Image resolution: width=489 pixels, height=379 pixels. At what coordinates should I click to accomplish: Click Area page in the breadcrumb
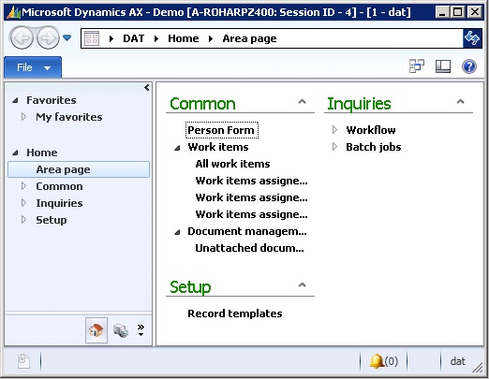coord(249,38)
